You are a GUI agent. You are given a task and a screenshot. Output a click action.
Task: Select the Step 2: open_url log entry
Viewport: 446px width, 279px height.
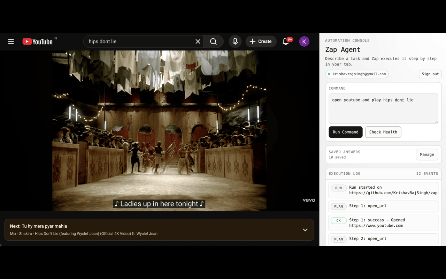[383, 239]
